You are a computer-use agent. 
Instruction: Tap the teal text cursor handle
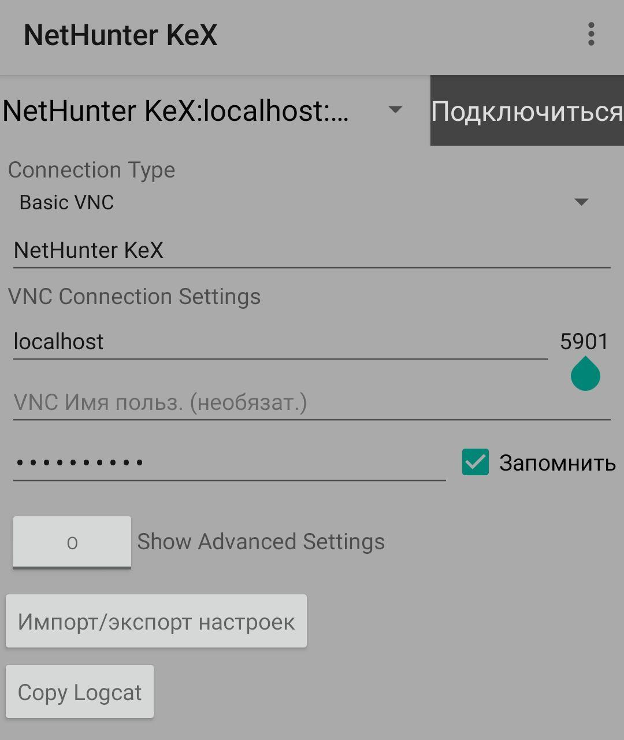click(x=585, y=375)
